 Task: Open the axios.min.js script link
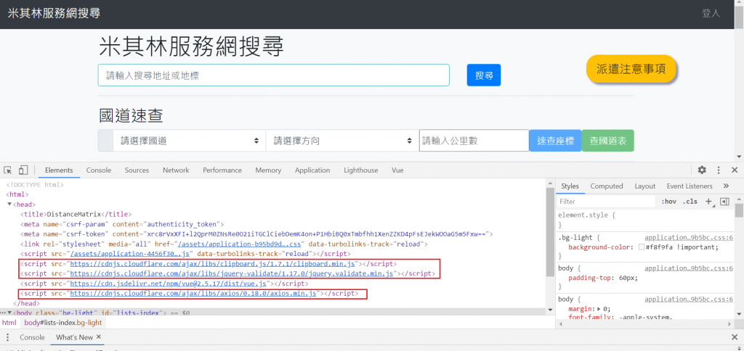click(x=193, y=294)
